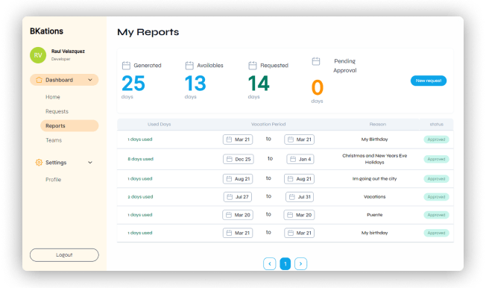
Task: Collapse the Settings menu chevron
Action: pos(90,163)
